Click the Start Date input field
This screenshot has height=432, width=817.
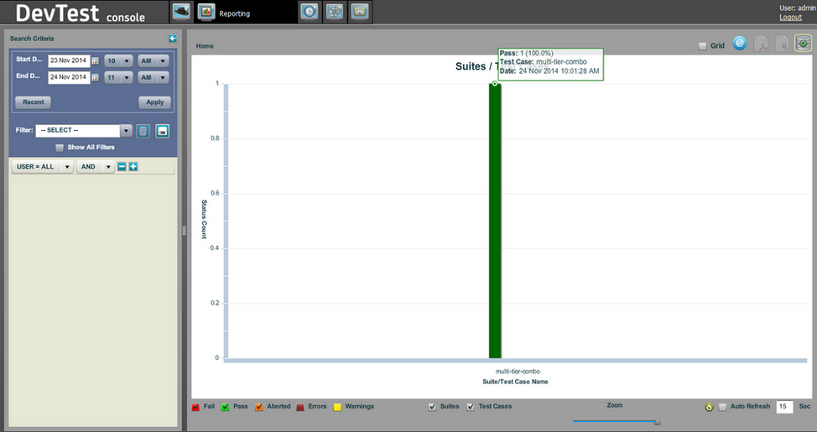pos(69,61)
